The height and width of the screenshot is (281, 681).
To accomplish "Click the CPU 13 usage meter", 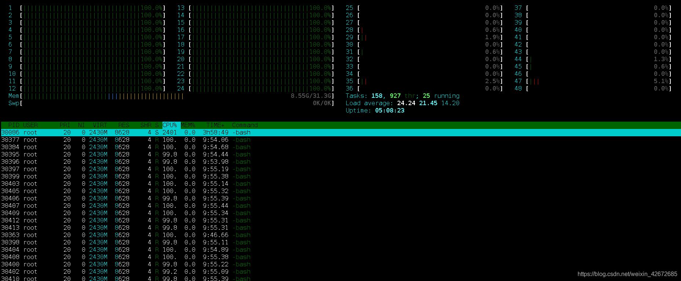I will tap(256, 8).
